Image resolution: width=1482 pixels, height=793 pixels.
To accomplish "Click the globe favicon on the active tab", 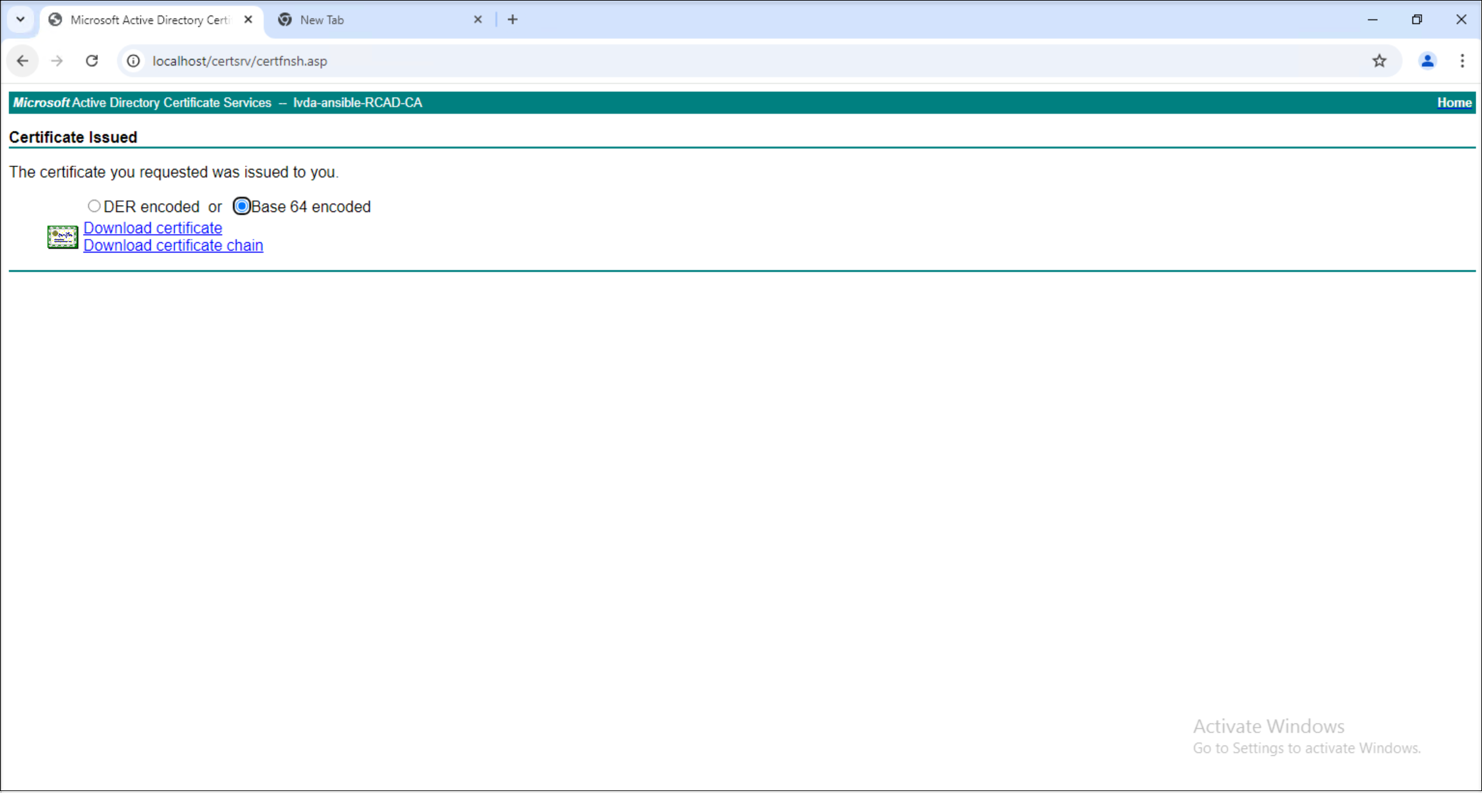I will coord(55,19).
